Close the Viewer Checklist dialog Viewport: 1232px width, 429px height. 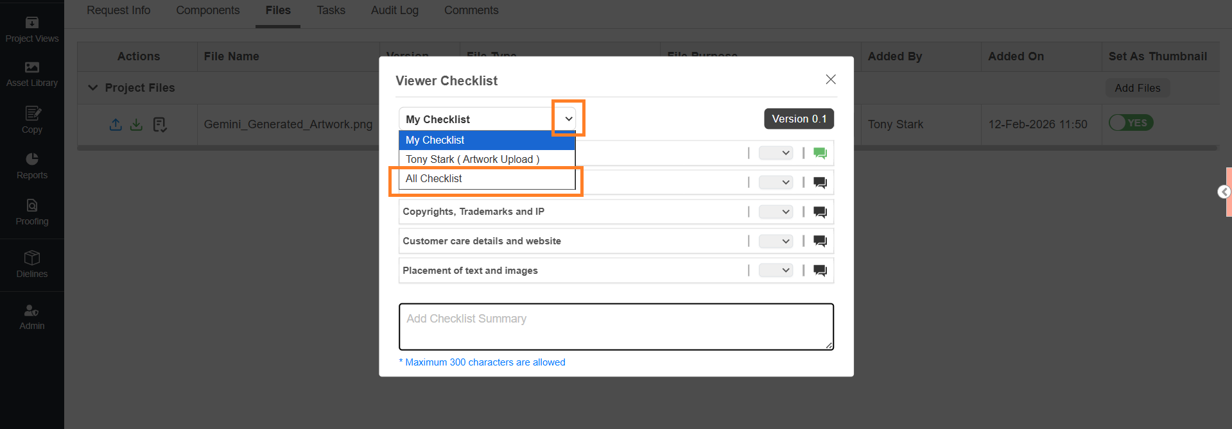(x=830, y=80)
